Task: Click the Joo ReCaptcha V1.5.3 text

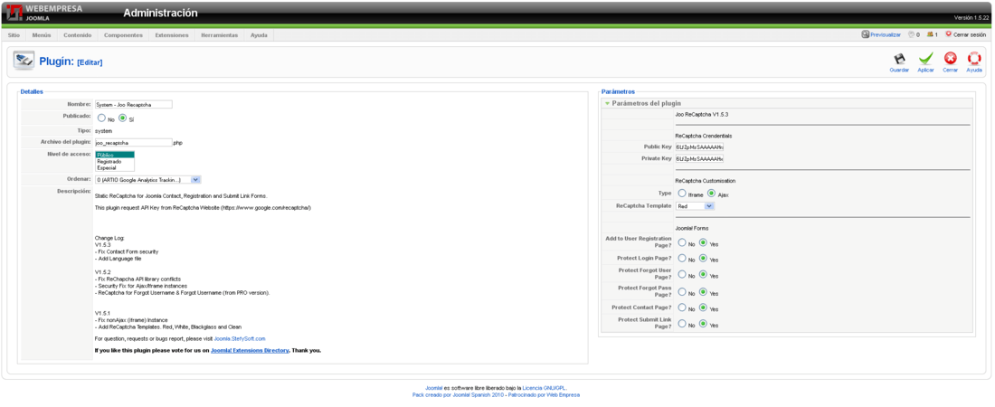Action: point(702,115)
